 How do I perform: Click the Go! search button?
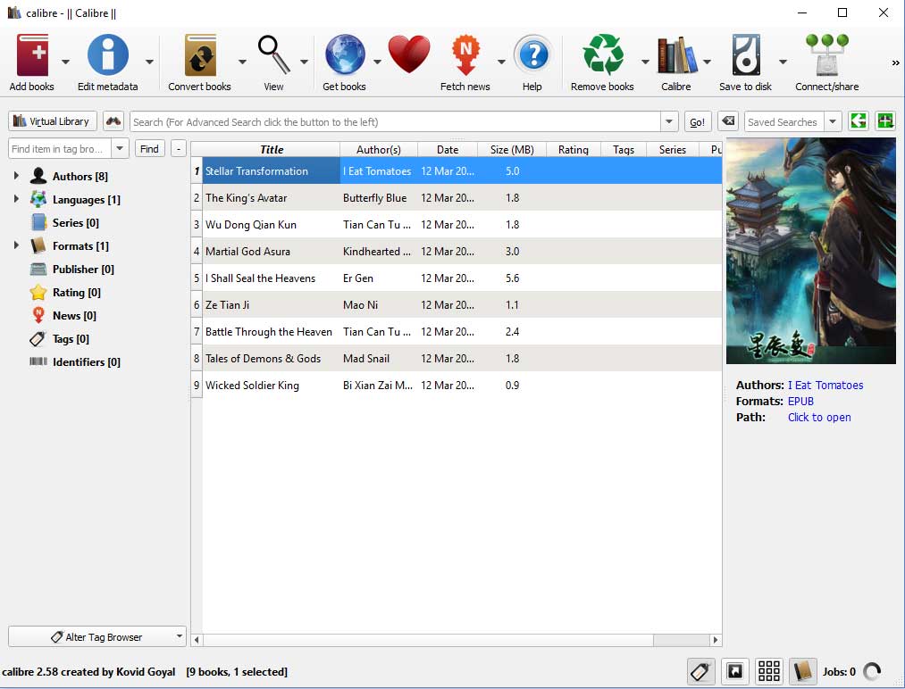click(x=697, y=121)
